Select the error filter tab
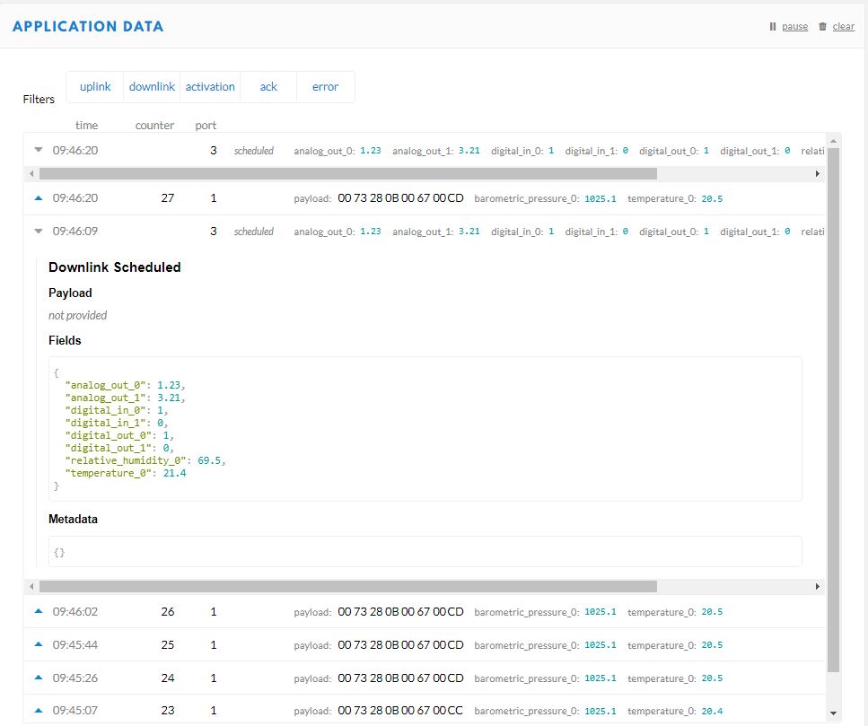The height and width of the screenshot is (726, 868). tap(325, 87)
